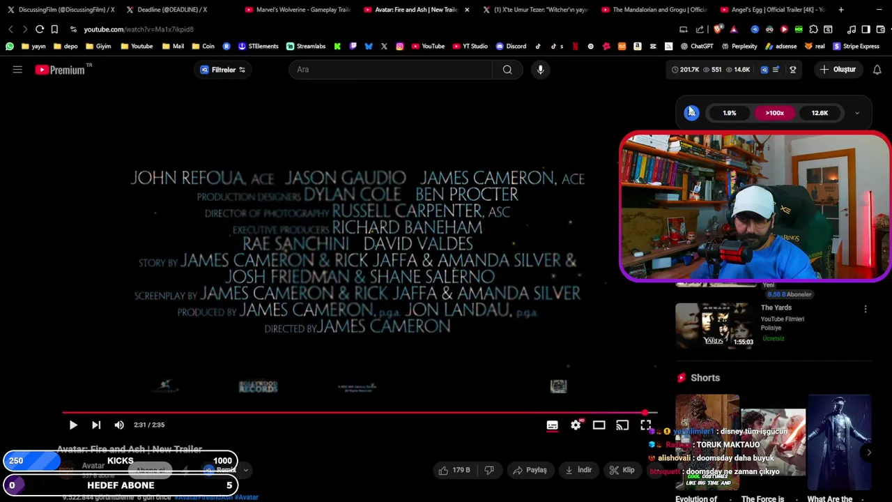This screenshot has height=502, width=892.
Task: Bookmark this page in address bar
Action: click(54, 29)
